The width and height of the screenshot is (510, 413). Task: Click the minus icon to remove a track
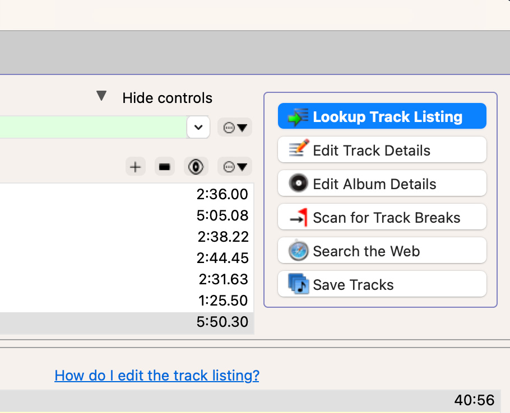(164, 166)
